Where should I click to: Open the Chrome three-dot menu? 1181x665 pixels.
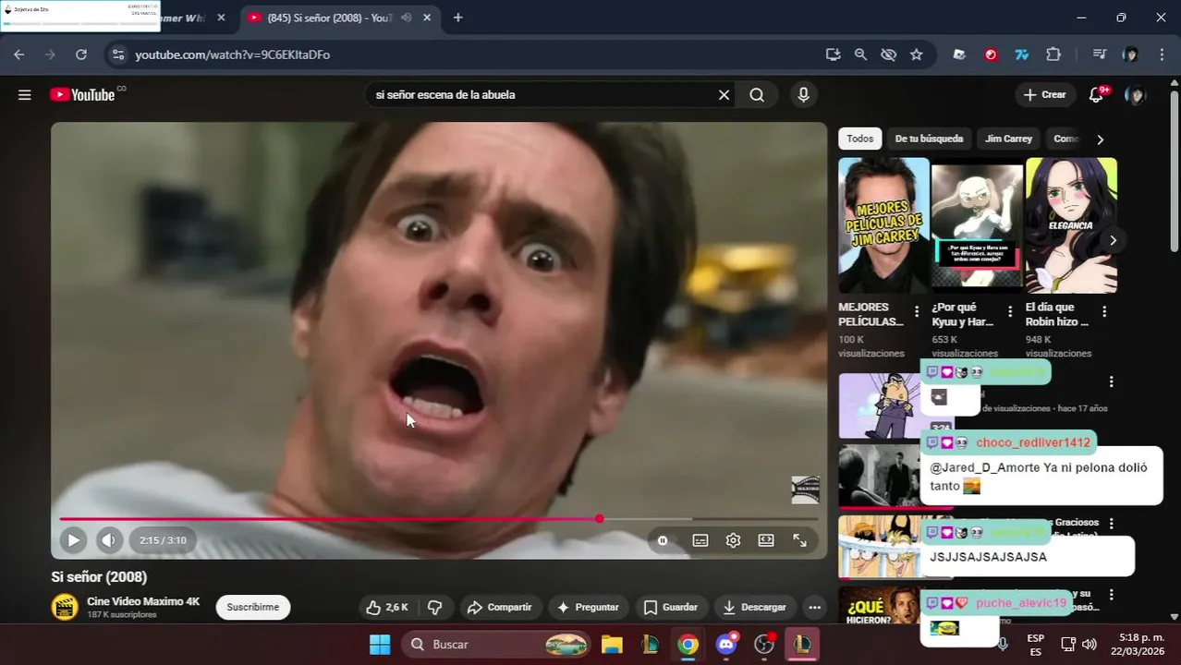(x=1162, y=54)
